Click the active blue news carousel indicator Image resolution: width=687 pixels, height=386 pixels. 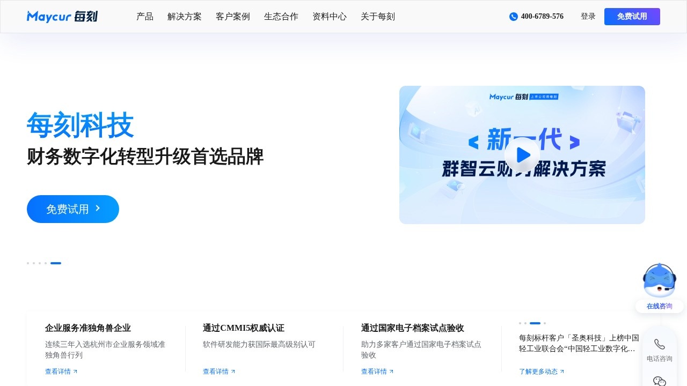click(535, 323)
